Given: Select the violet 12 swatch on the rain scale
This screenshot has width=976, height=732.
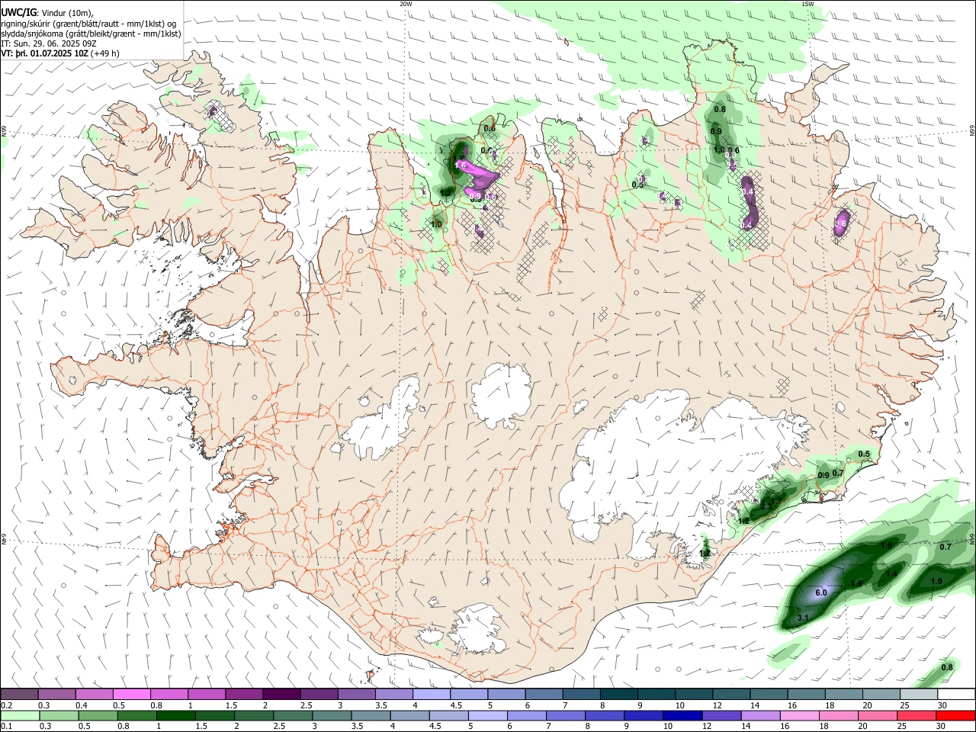Looking at the screenshot, I should click(x=721, y=716).
